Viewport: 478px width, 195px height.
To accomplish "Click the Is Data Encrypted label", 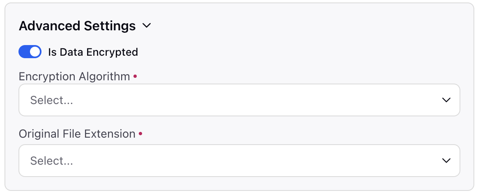I will (93, 52).
